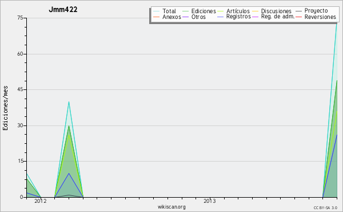Click the chart title Jmm422
The image size is (343, 212).
click(x=63, y=9)
